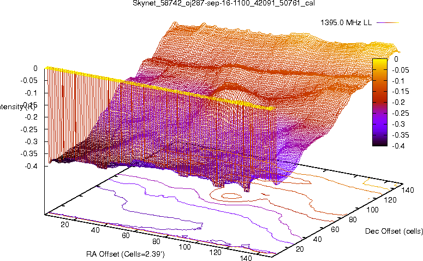The width and height of the screenshot is (423, 261).
Task: Click the -0.1 label on the color bar
Action: [398, 81]
